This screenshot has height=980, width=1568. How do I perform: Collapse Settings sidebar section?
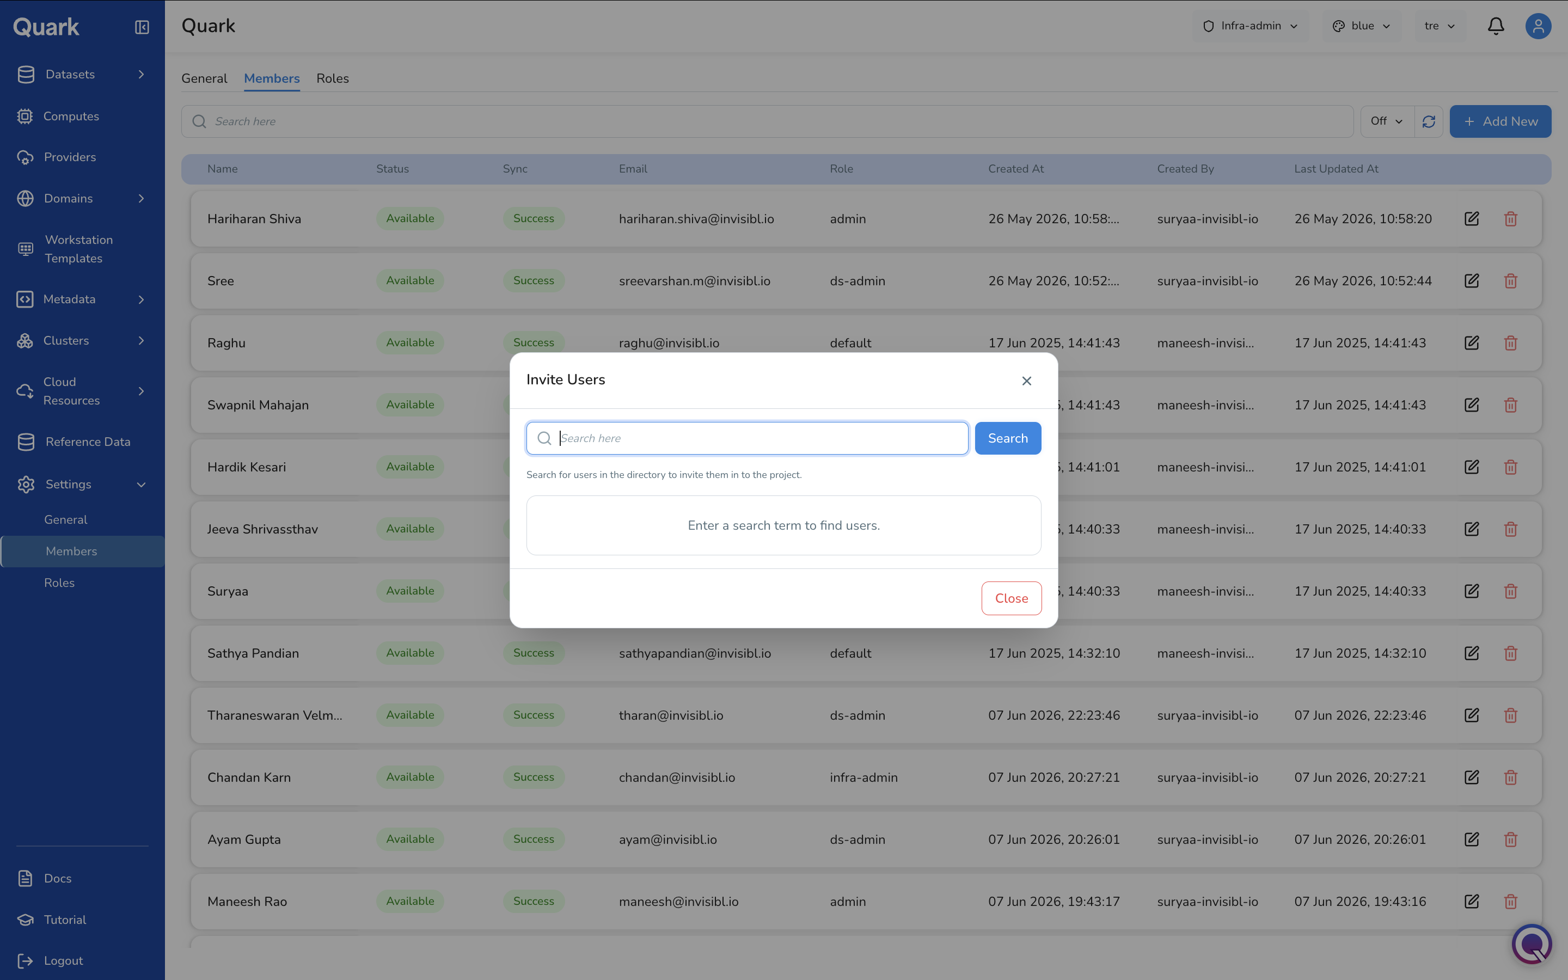point(141,484)
